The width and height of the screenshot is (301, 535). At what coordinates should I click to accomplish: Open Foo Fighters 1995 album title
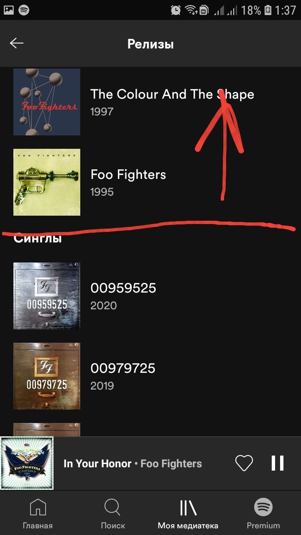click(x=128, y=175)
